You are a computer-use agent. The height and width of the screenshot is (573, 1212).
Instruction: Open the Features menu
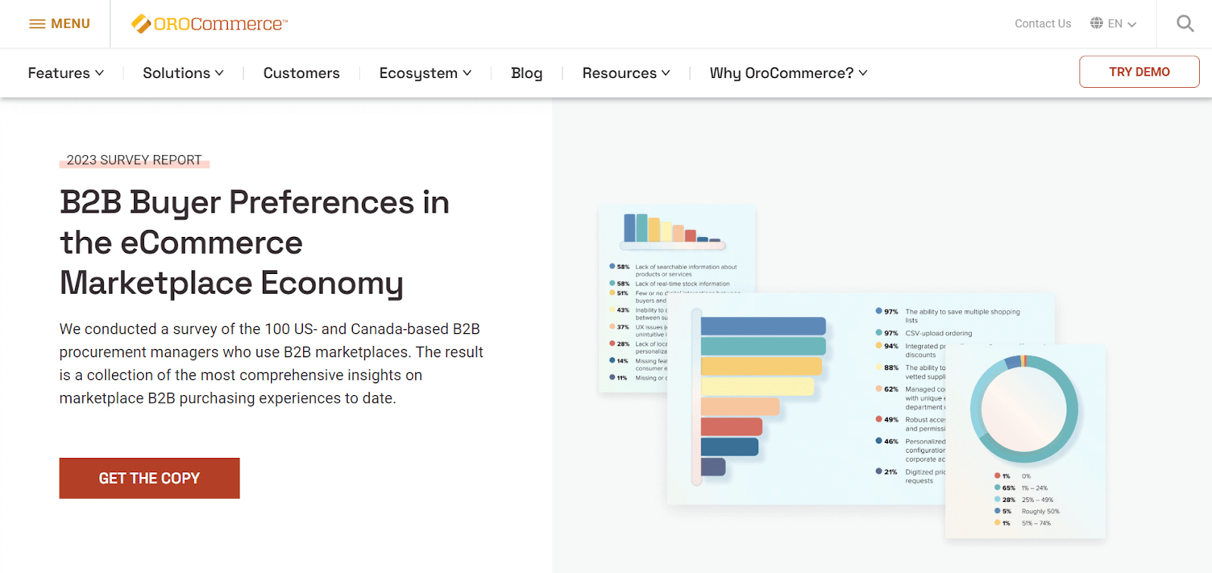[x=66, y=73]
